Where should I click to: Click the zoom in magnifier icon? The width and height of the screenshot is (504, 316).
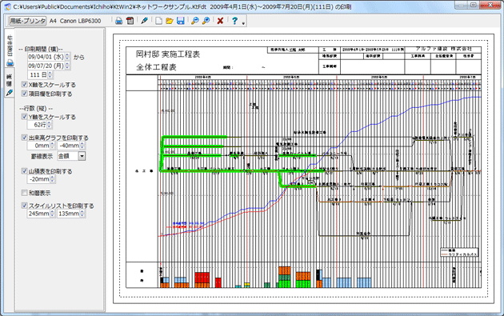[206, 21]
